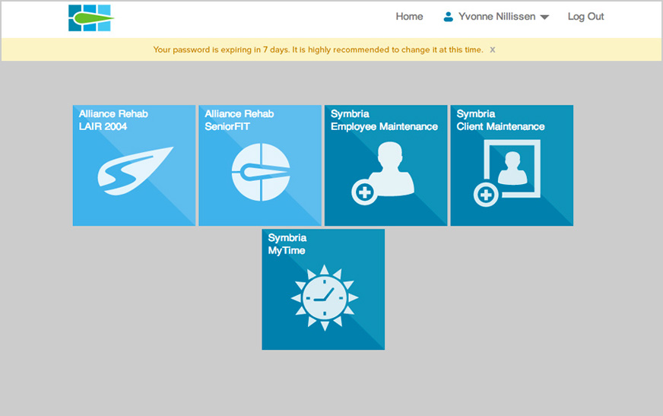
Task: Launch the MyTime sun clock icon
Action: (x=324, y=297)
